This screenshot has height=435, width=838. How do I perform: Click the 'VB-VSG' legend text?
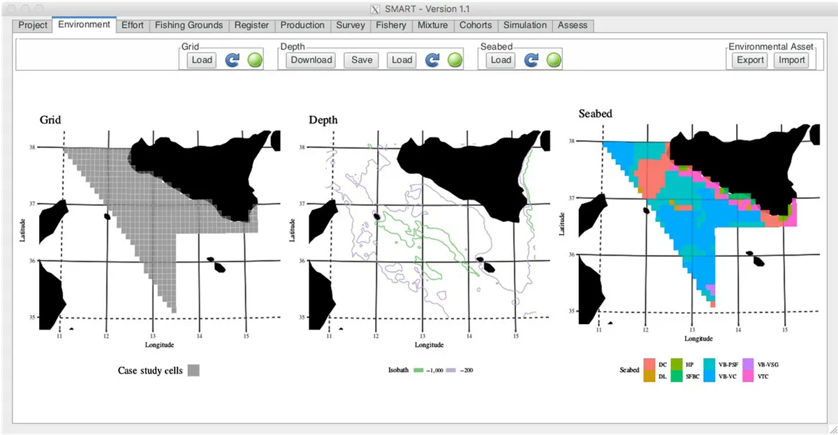[x=767, y=364]
